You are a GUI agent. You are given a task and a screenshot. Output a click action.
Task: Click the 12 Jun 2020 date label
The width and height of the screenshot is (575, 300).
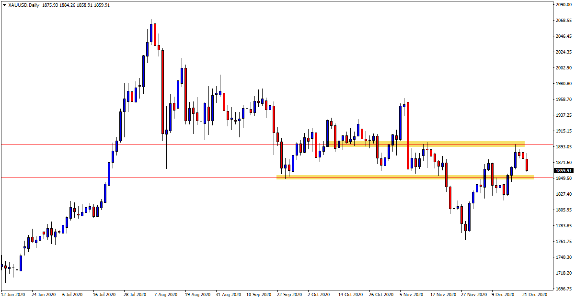[13, 295]
